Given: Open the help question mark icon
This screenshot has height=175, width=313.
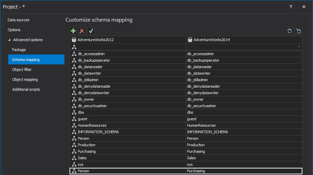Looking at the screenshot, I should (291, 7).
